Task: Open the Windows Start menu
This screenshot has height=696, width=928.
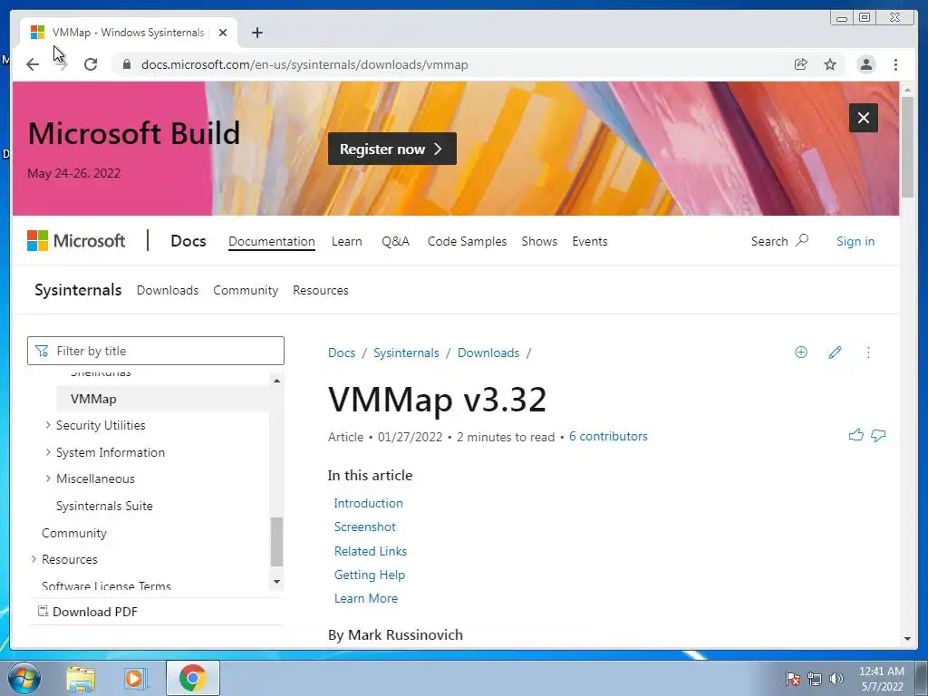Action: 24,678
